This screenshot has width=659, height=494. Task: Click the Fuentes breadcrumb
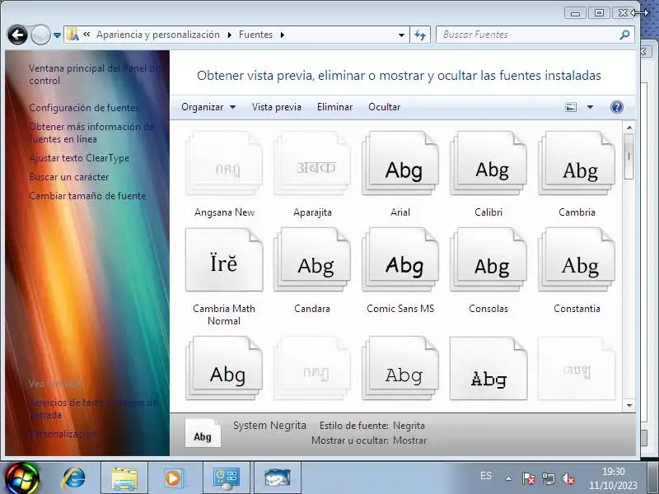pos(255,35)
